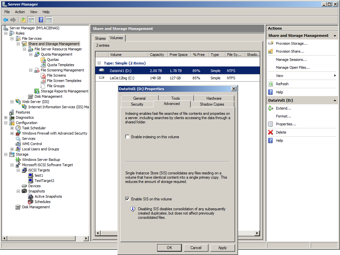
Task: Click the Up one level folder icon
Action: (23, 20)
